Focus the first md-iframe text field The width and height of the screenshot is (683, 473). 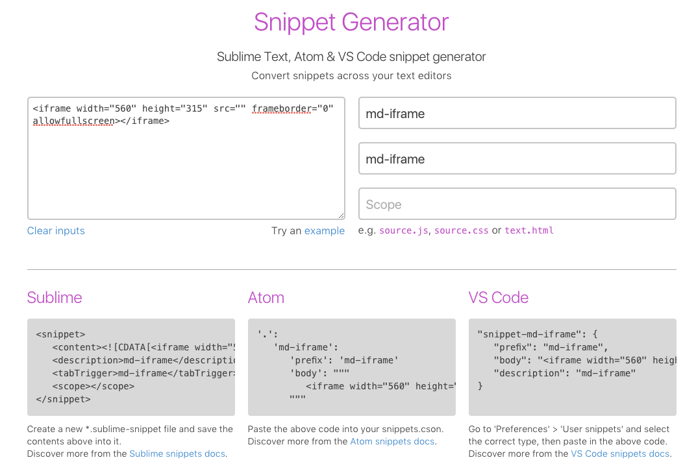point(517,114)
